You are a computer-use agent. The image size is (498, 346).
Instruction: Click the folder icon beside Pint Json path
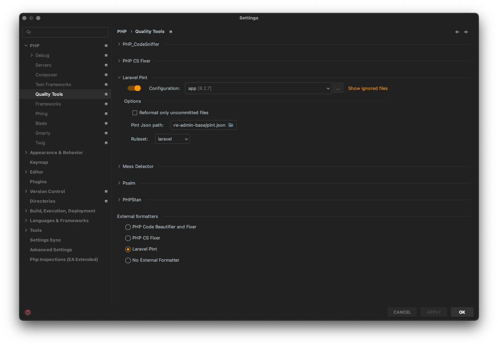[x=230, y=125]
